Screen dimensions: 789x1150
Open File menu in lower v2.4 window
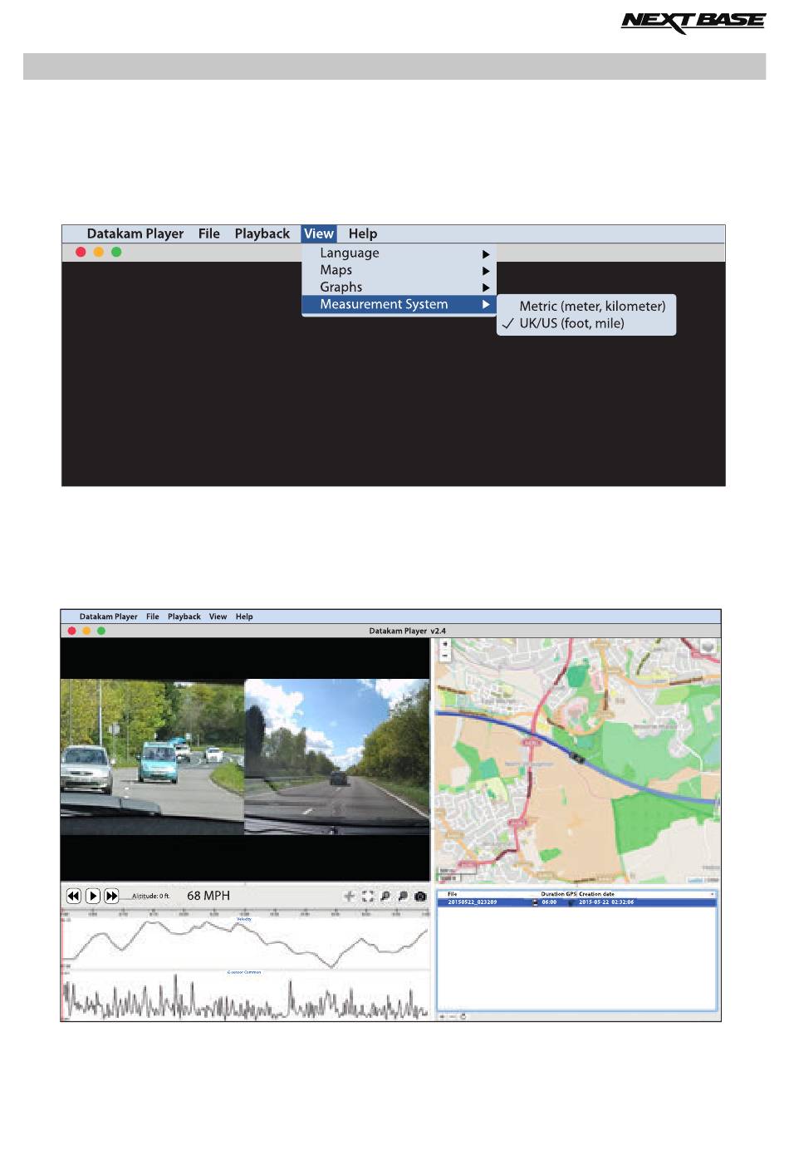click(153, 617)
